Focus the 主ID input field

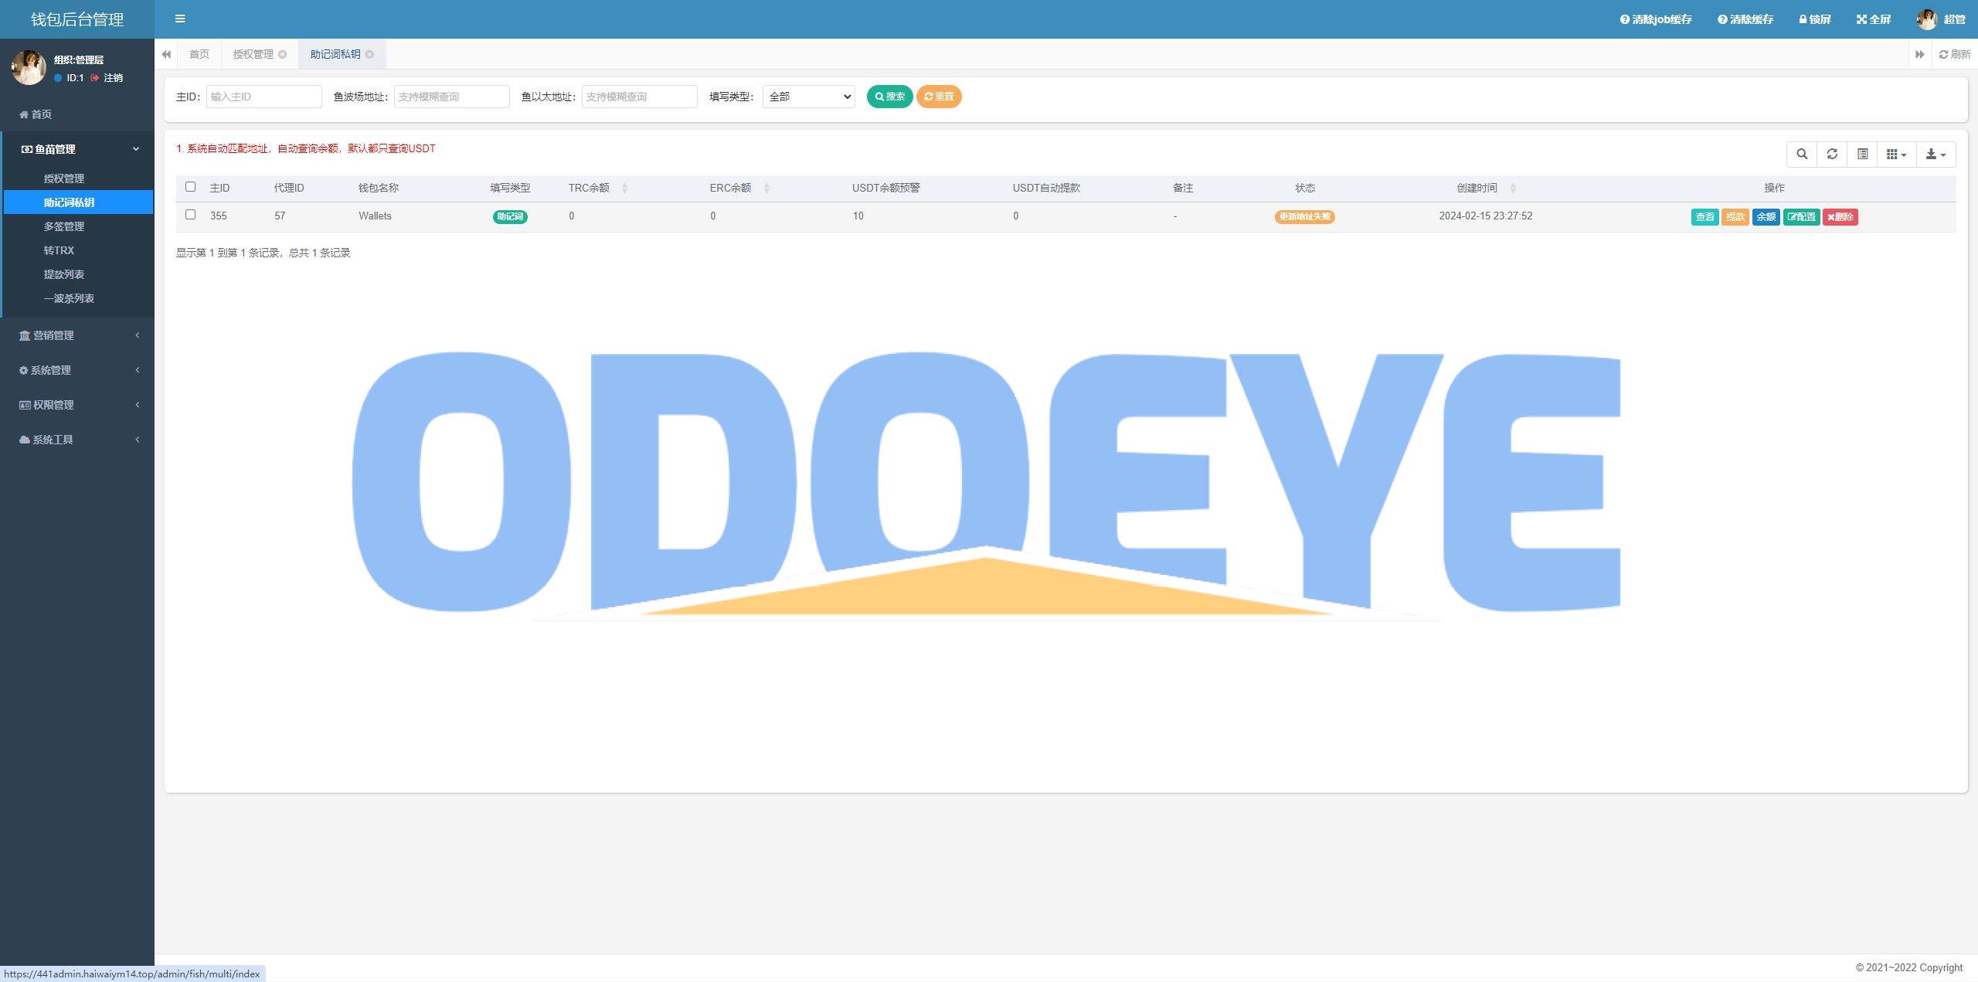pos(263,97)
